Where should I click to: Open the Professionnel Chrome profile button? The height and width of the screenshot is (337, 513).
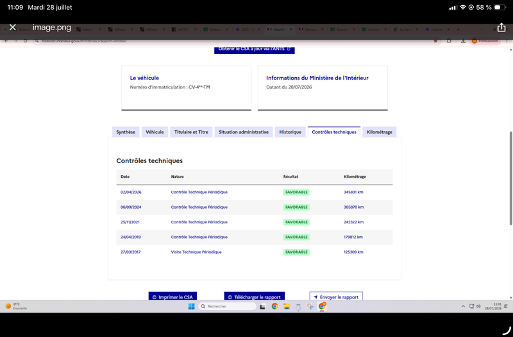(x=485, y=41)
